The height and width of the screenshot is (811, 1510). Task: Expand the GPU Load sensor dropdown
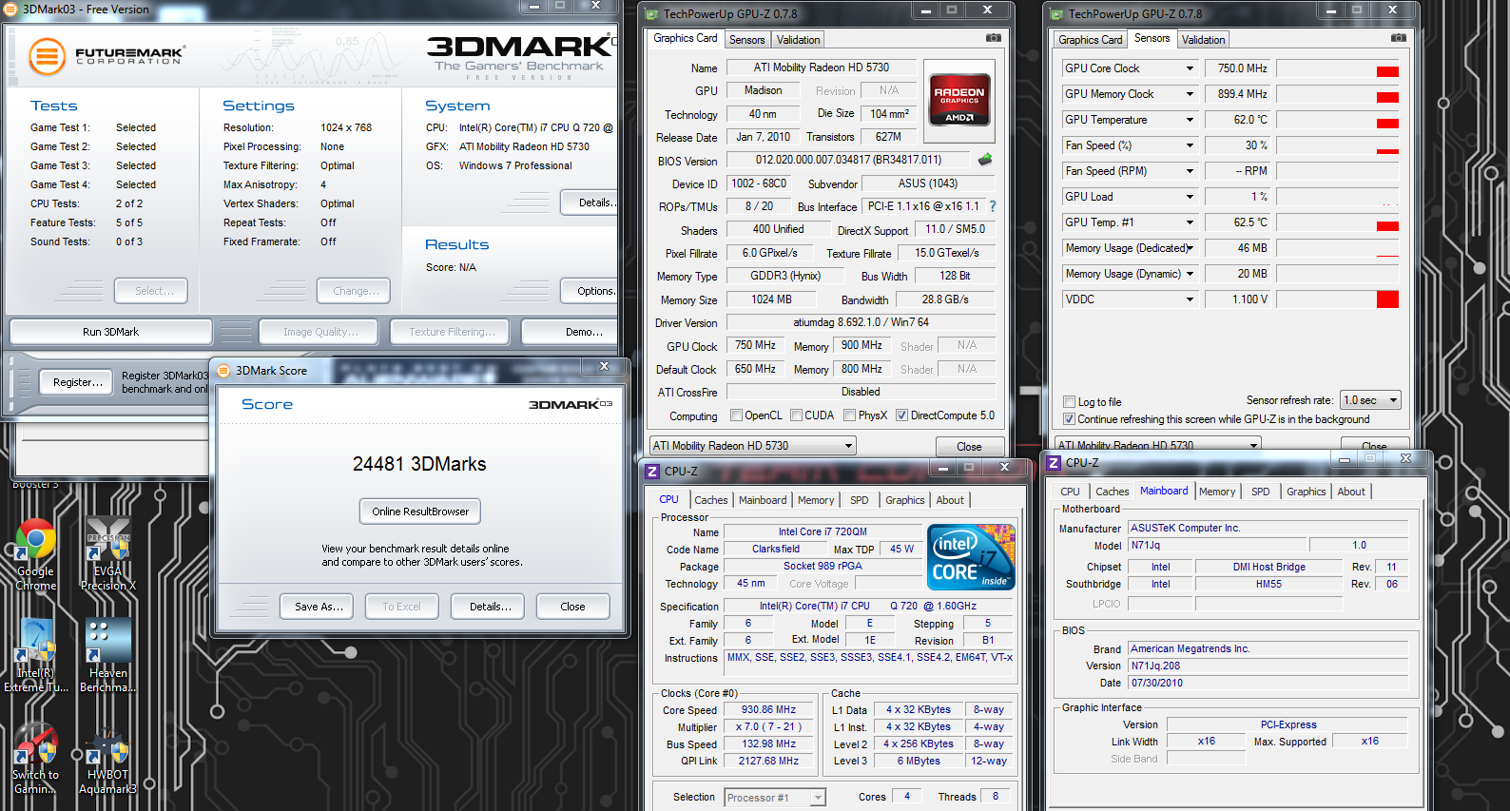point(1190,197)
